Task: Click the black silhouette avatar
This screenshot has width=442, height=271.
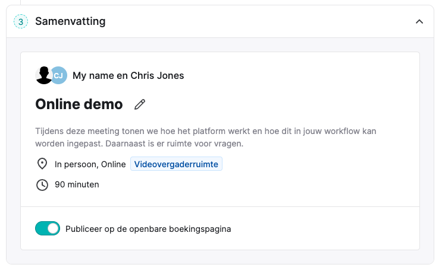Action: (x=43, y=75)
